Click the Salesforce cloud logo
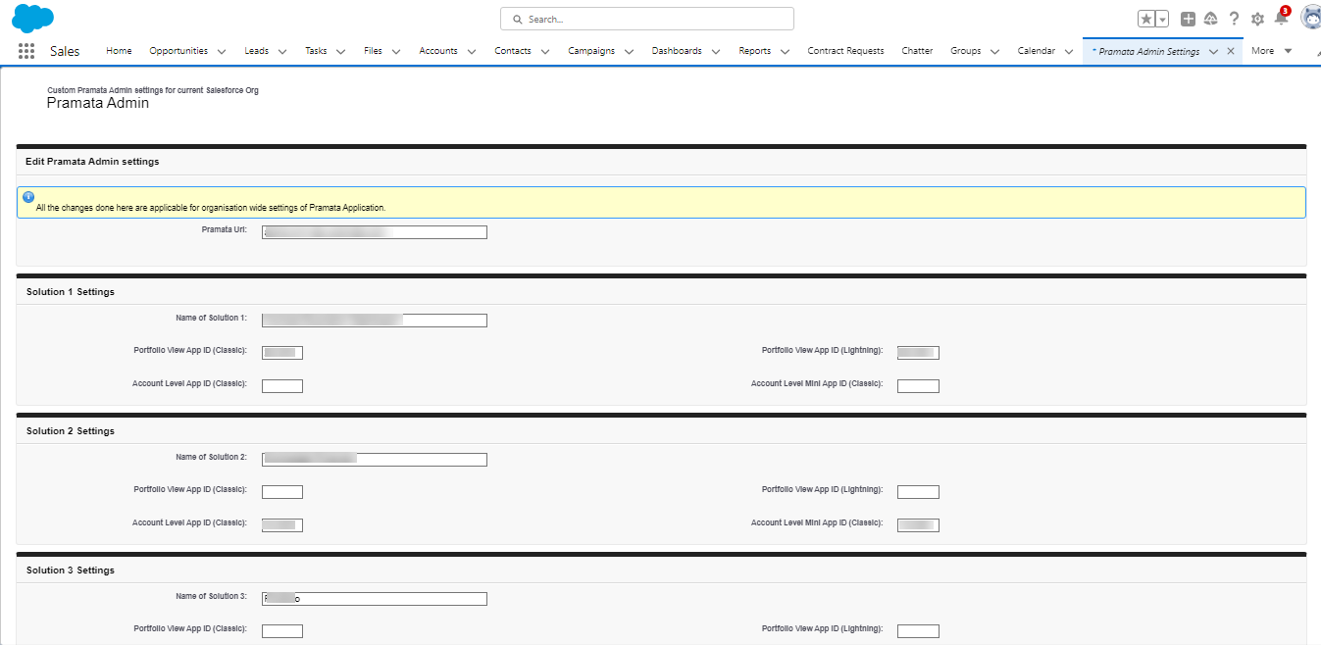Image resolution: width=1321 pixels, height=645 pixels. point(32,18)
